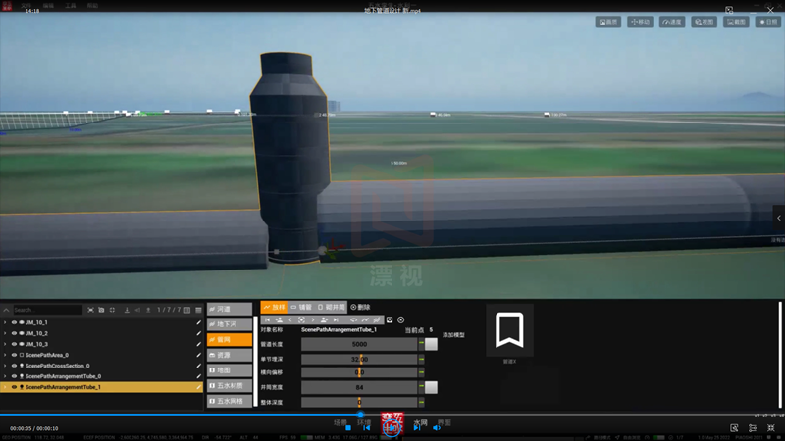
Task: Adjust the 单节埋深 slider
Action: tap(359, 359)
